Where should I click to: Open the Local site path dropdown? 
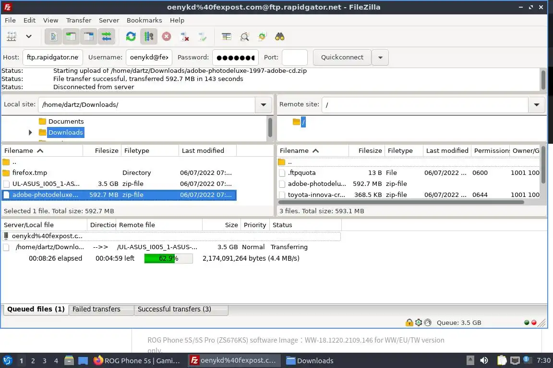[x=264, y=104]
